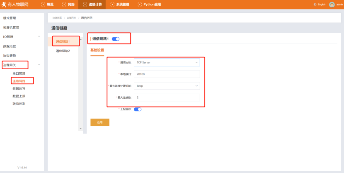344x173 pixels.
Task: Collapse the 边缘网关 sidebar section
Action: click(x=39, y=65)
